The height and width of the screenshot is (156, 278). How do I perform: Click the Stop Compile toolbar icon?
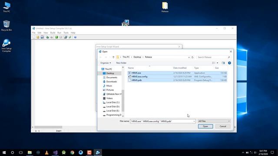(52, 37)
